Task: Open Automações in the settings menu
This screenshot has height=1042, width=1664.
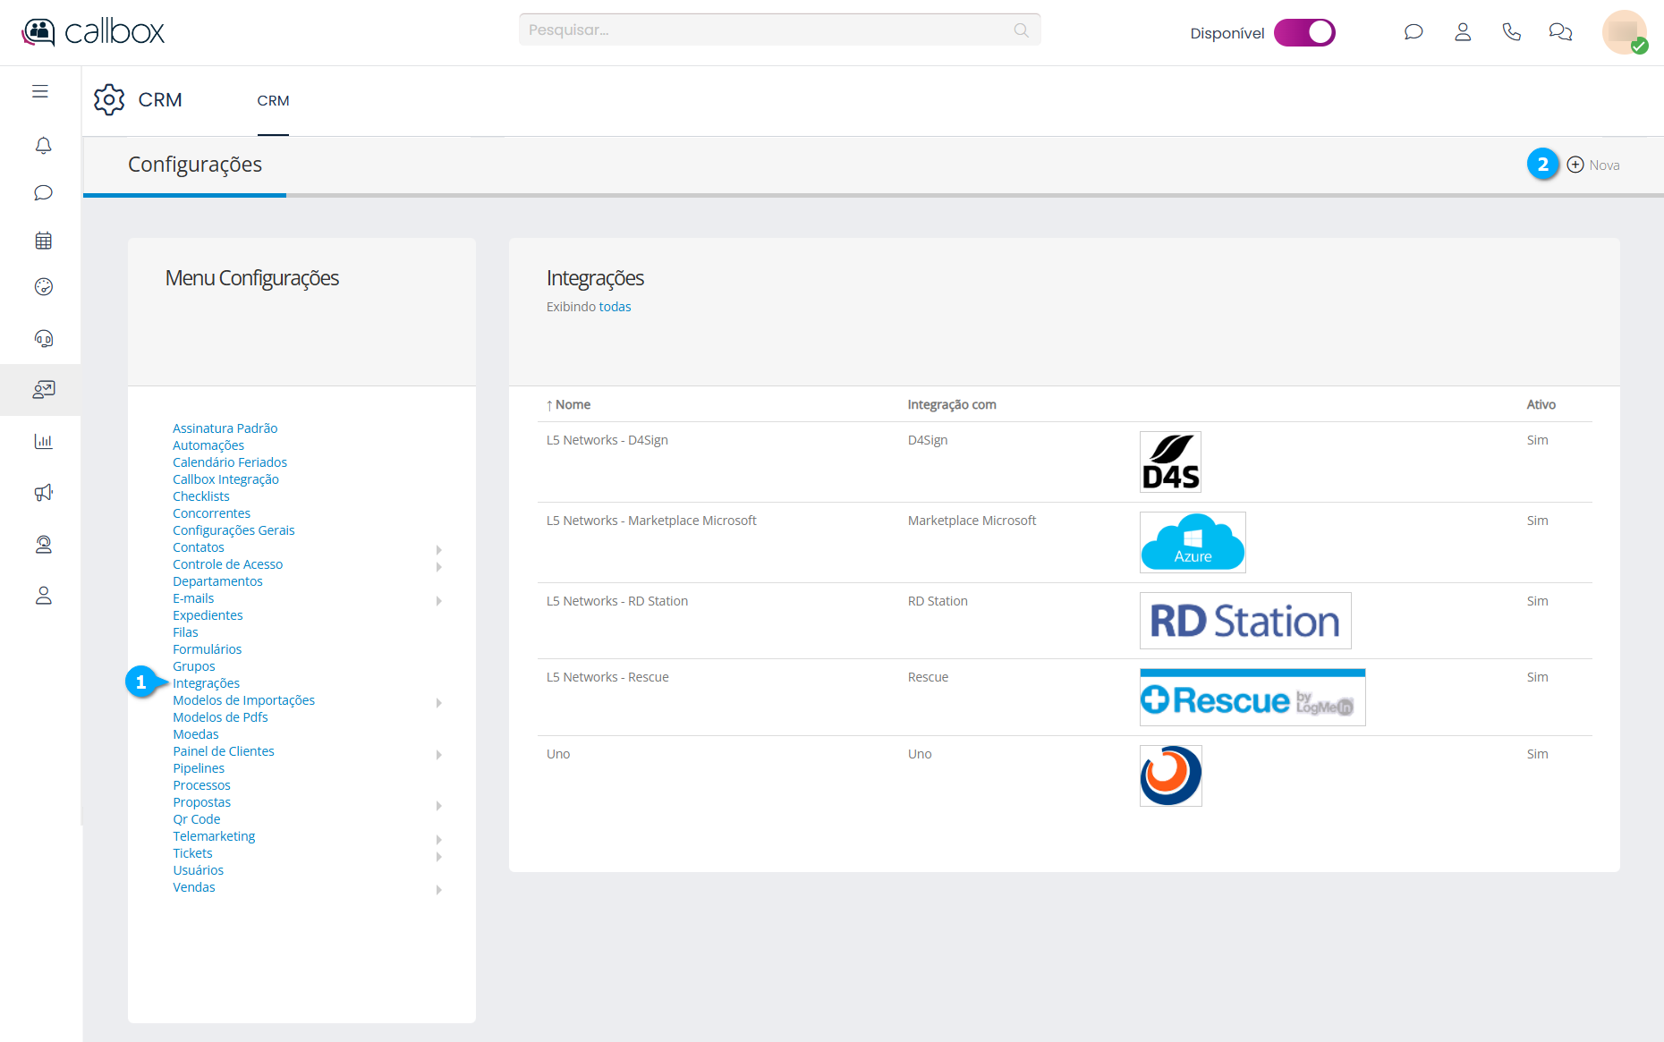Action: tap(208, 445)
